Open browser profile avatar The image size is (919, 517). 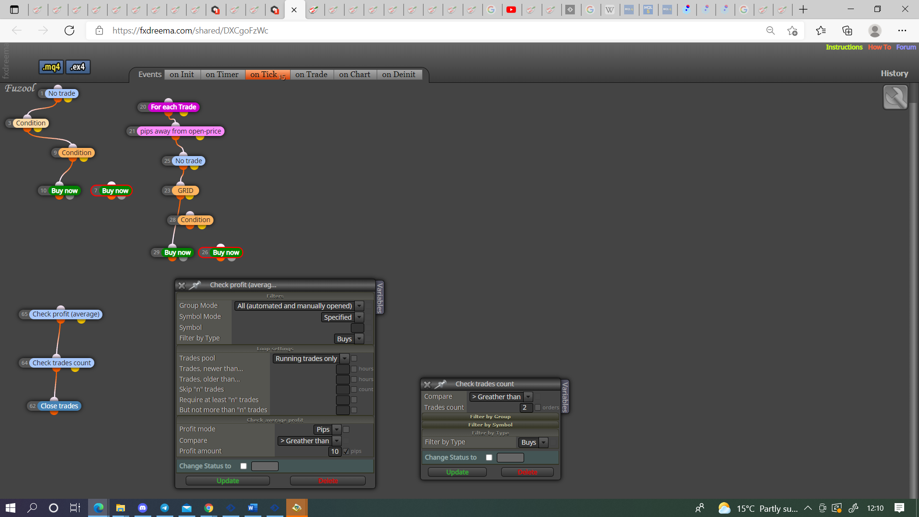[875, 31]
